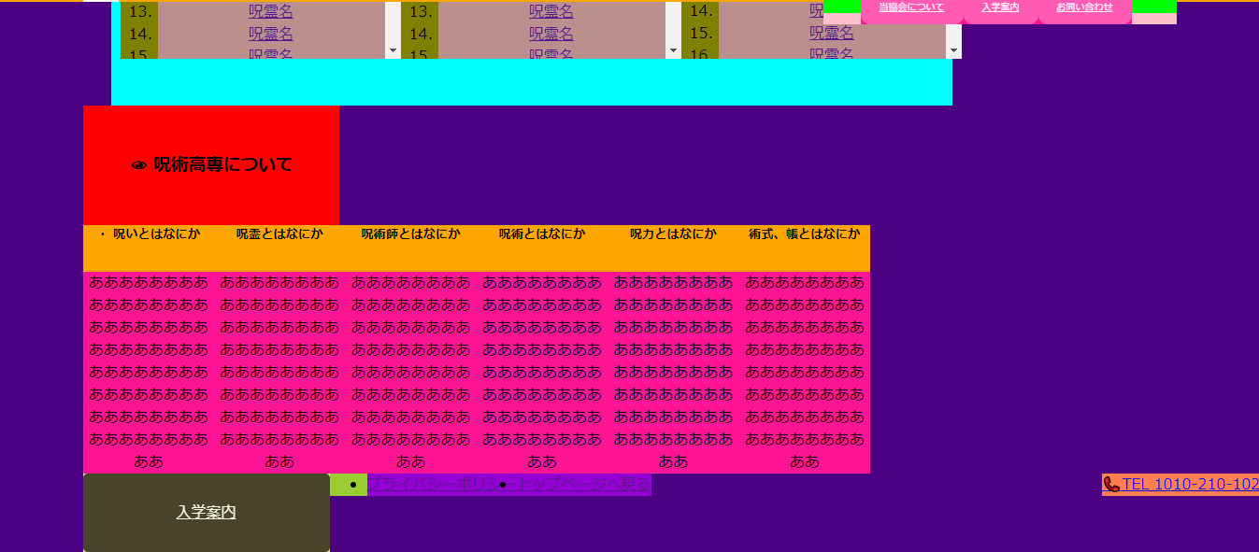The width and height of the screenshot is (1259, 552).
Task: Select the 呪いとはなにか section heading
Action: [x=157, y=234]
